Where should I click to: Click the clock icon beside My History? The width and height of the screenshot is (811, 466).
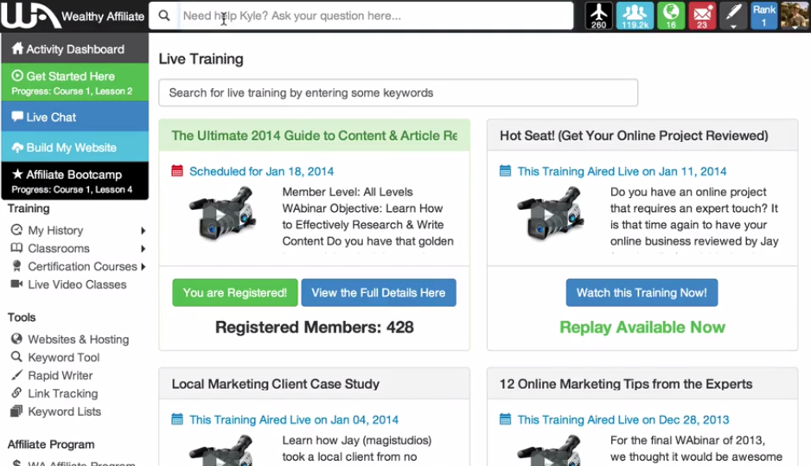tap(16, 230)
